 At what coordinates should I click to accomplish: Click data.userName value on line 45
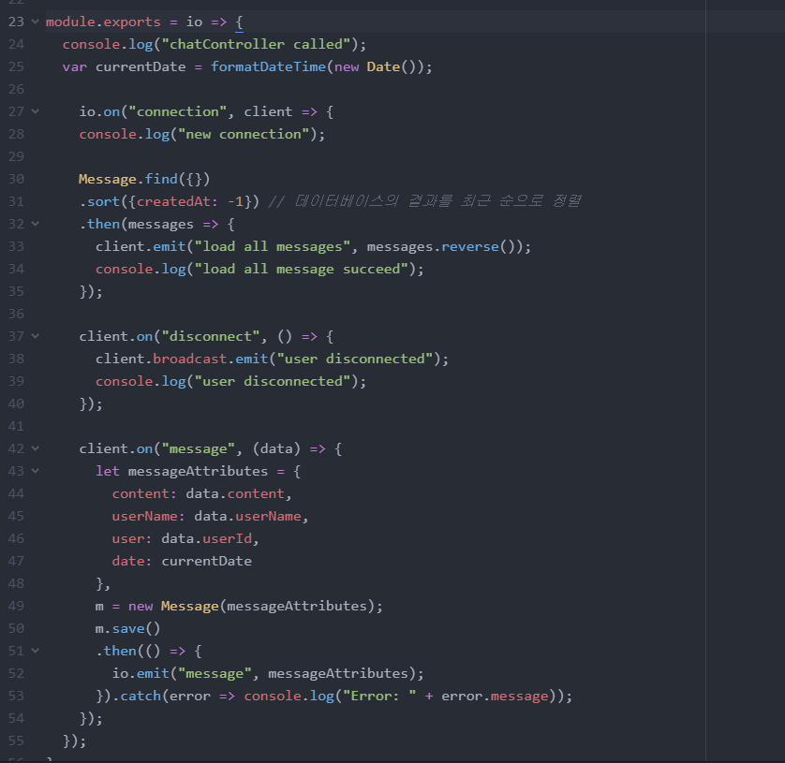(x=248, y=517)
